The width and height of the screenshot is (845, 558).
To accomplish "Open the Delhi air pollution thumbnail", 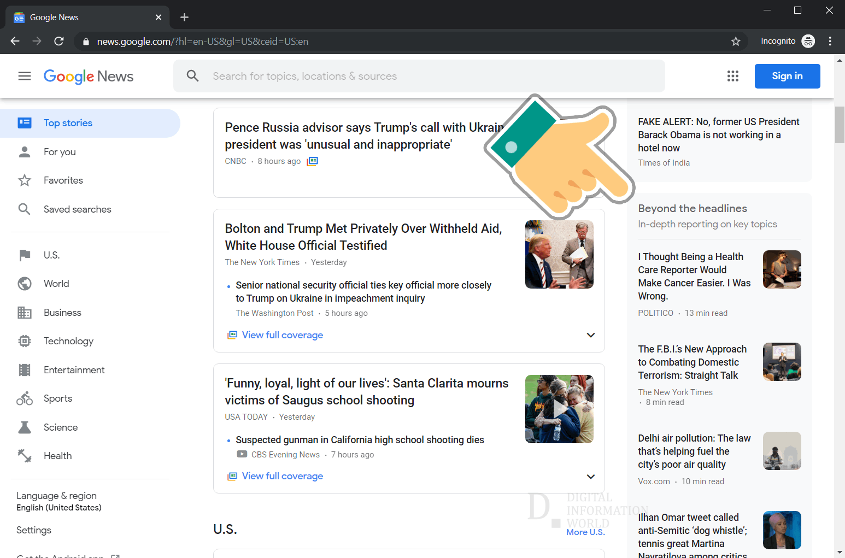I will coord(782,451).
